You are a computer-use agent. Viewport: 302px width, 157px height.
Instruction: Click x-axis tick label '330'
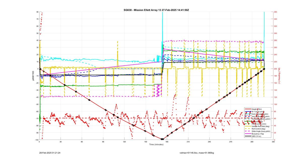click(x=273, y=142)
